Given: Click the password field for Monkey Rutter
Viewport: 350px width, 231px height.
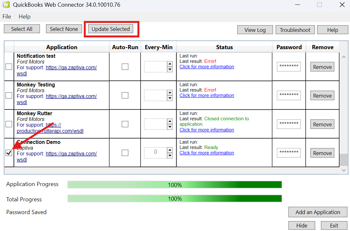Looking at the screenshot, I should tap(289, 124).
